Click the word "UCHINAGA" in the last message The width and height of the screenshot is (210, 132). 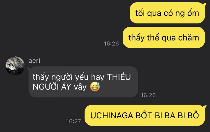pos(111,116)
